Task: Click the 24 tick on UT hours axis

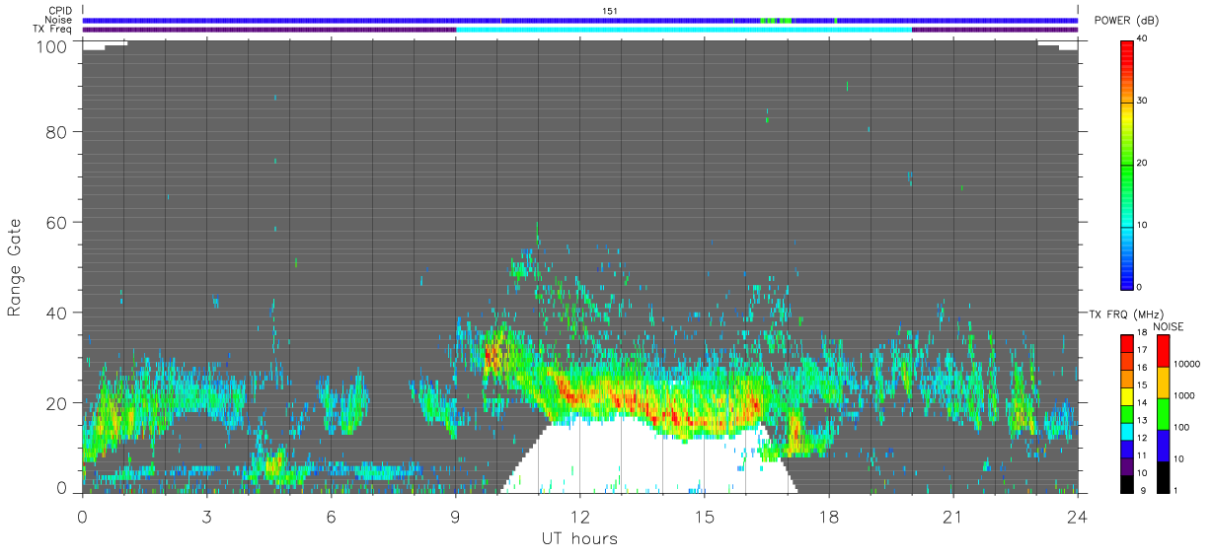Action: 1077,516
